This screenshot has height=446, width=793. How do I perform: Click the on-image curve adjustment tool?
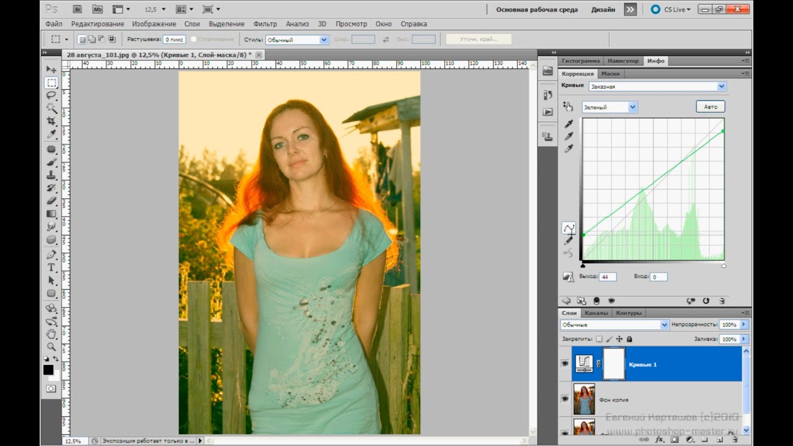(567, 107)
